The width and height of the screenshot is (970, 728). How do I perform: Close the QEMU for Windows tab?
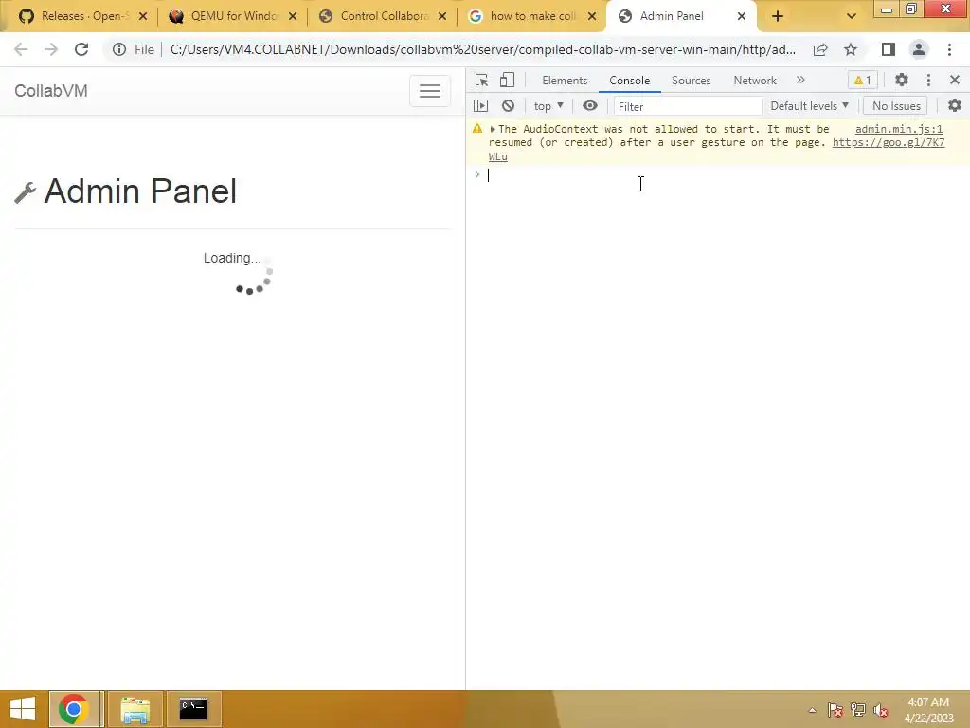tap(293, 16)
